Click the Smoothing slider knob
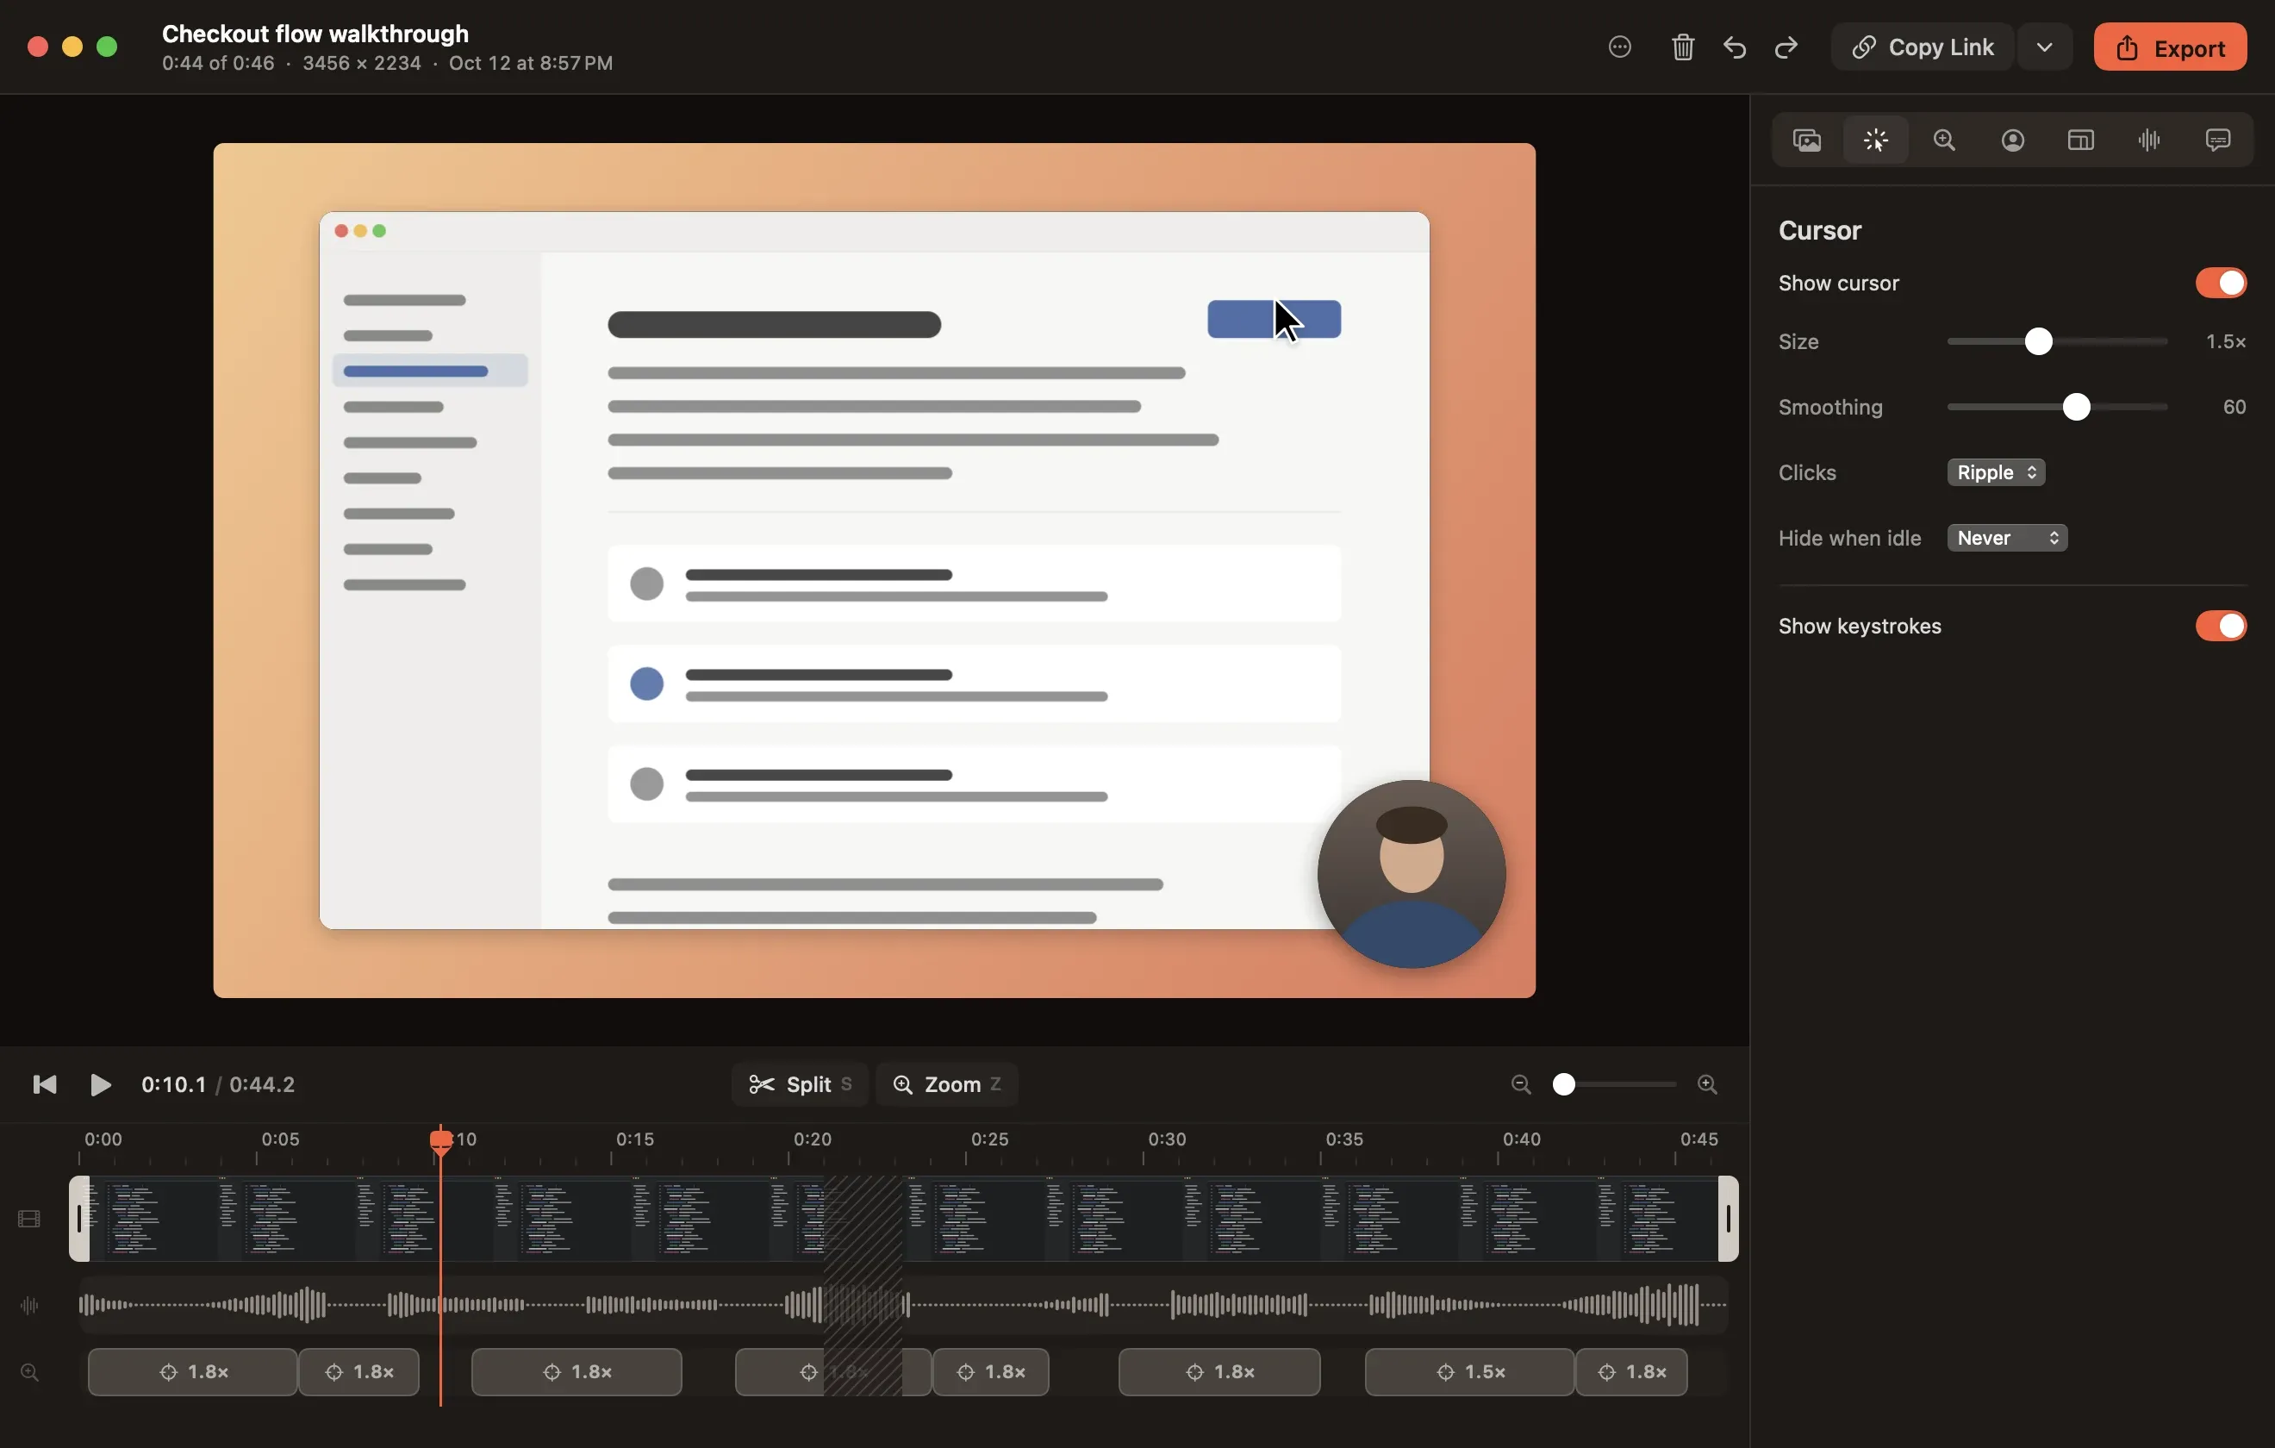This screenshot has height=1448, width=2275. click(2076, 408)
